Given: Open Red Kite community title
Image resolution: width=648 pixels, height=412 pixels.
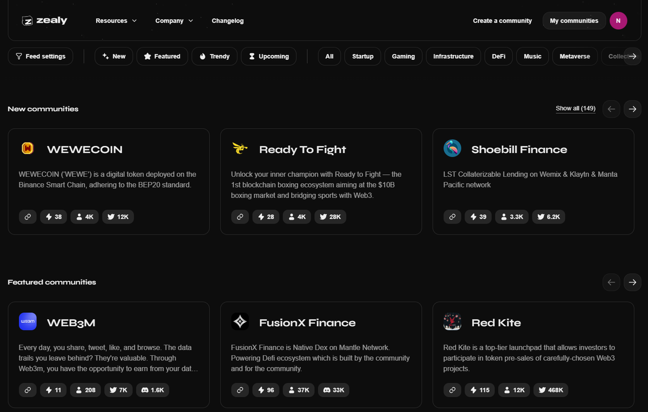Looking at the screenshot, I should coord(496,322).
